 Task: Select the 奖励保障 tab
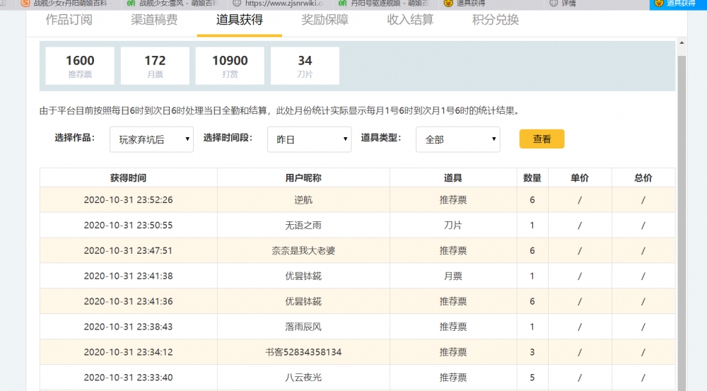(325, 20)
